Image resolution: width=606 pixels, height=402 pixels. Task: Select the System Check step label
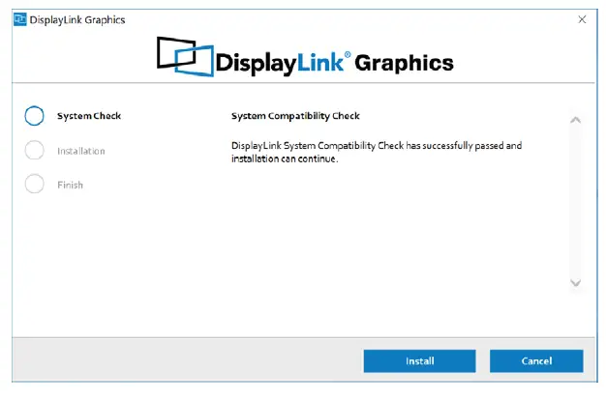tap(89, 116)
